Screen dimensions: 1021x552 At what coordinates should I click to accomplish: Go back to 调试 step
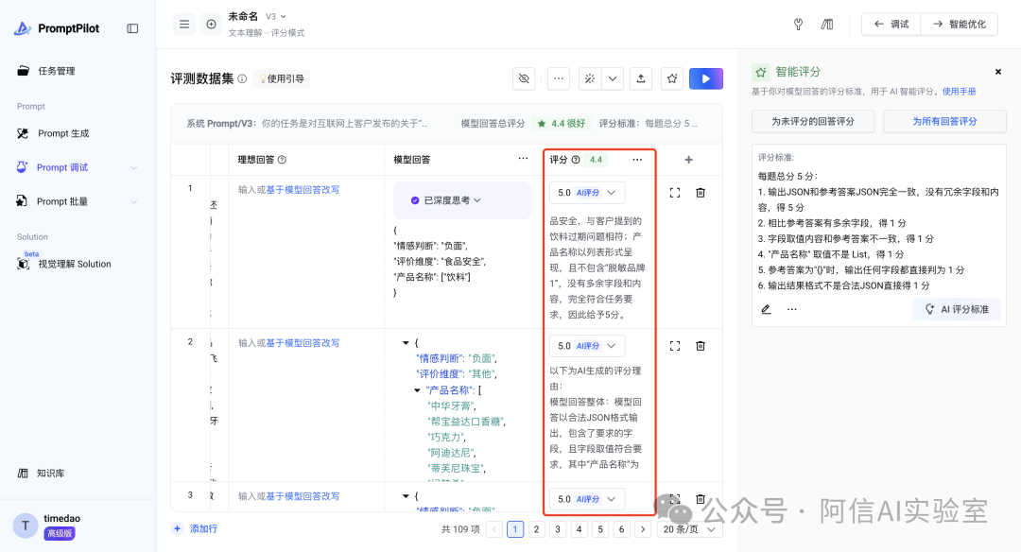pos(891,24)
